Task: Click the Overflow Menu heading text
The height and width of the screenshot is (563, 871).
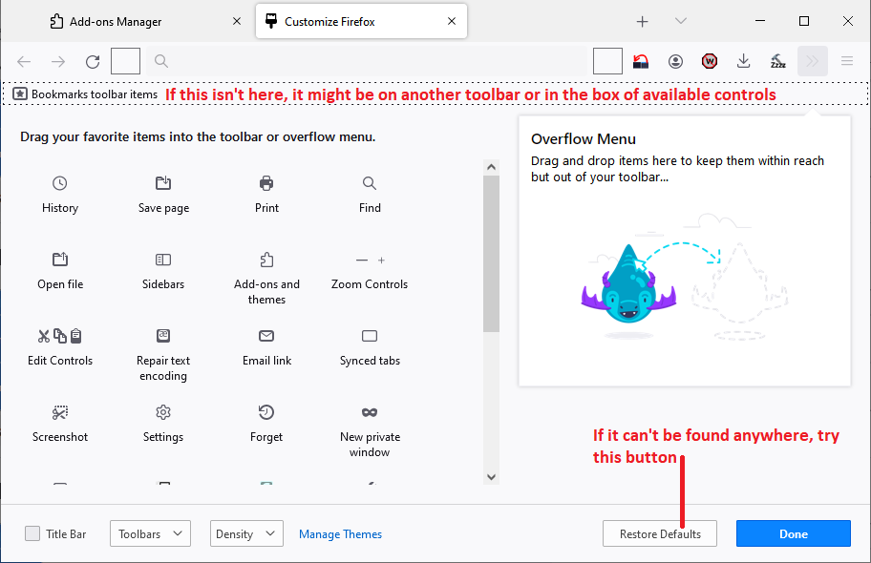Action: tap(584, 138)
